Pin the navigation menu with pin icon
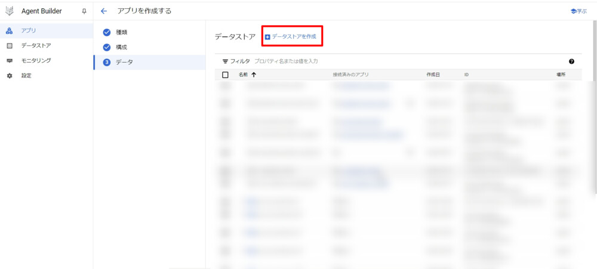The height and width of the screenshot is (269, 597). coord(84,11)
